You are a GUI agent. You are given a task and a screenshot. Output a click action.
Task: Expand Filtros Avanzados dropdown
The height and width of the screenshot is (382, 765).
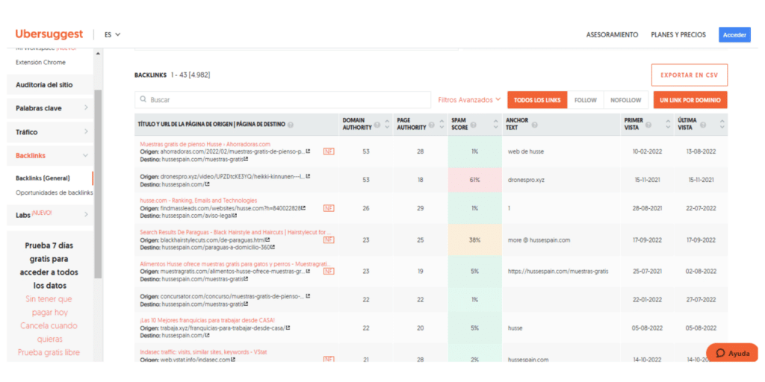pyautogui.click(x=469, y=99)
